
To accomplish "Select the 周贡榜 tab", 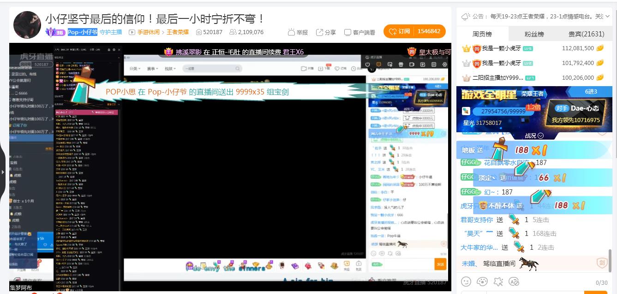I will [x=482, y=34].
